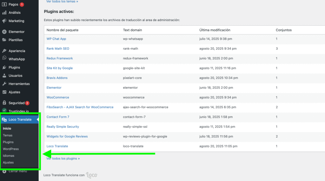Screen dimensions: 325x181
Task: Click the Cerrar menú collapse arrow icon
Action: point(4,171)
